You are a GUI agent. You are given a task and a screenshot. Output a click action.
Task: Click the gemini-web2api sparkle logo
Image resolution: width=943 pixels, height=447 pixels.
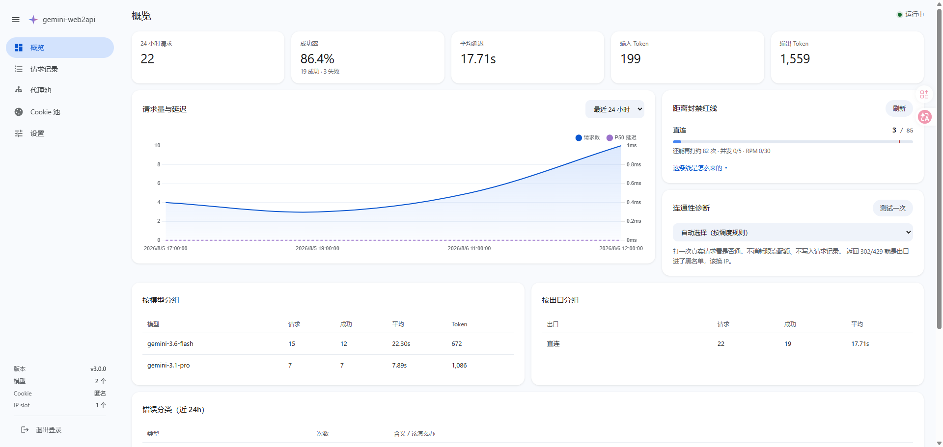point(33,20)
